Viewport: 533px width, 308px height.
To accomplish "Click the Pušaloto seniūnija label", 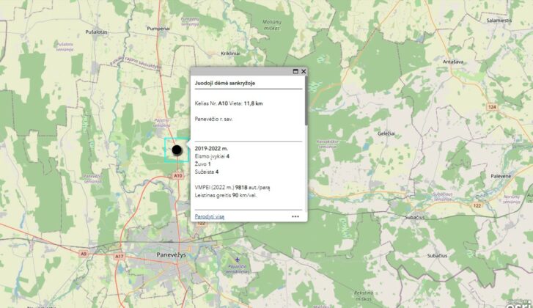I will (65, 47).
